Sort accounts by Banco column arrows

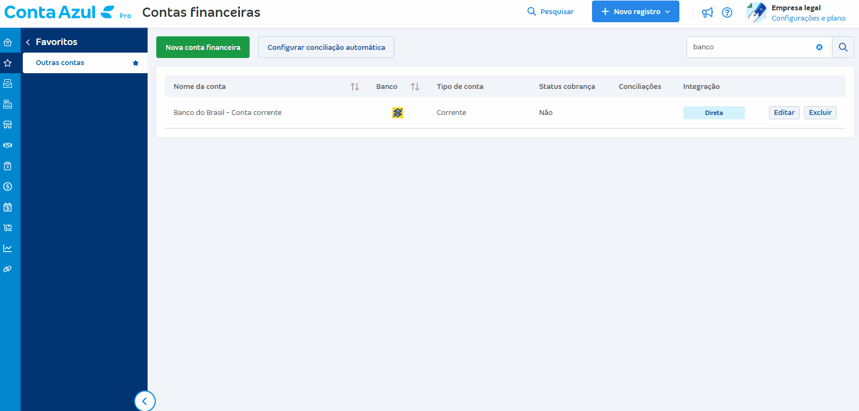(x=415, y=87)
